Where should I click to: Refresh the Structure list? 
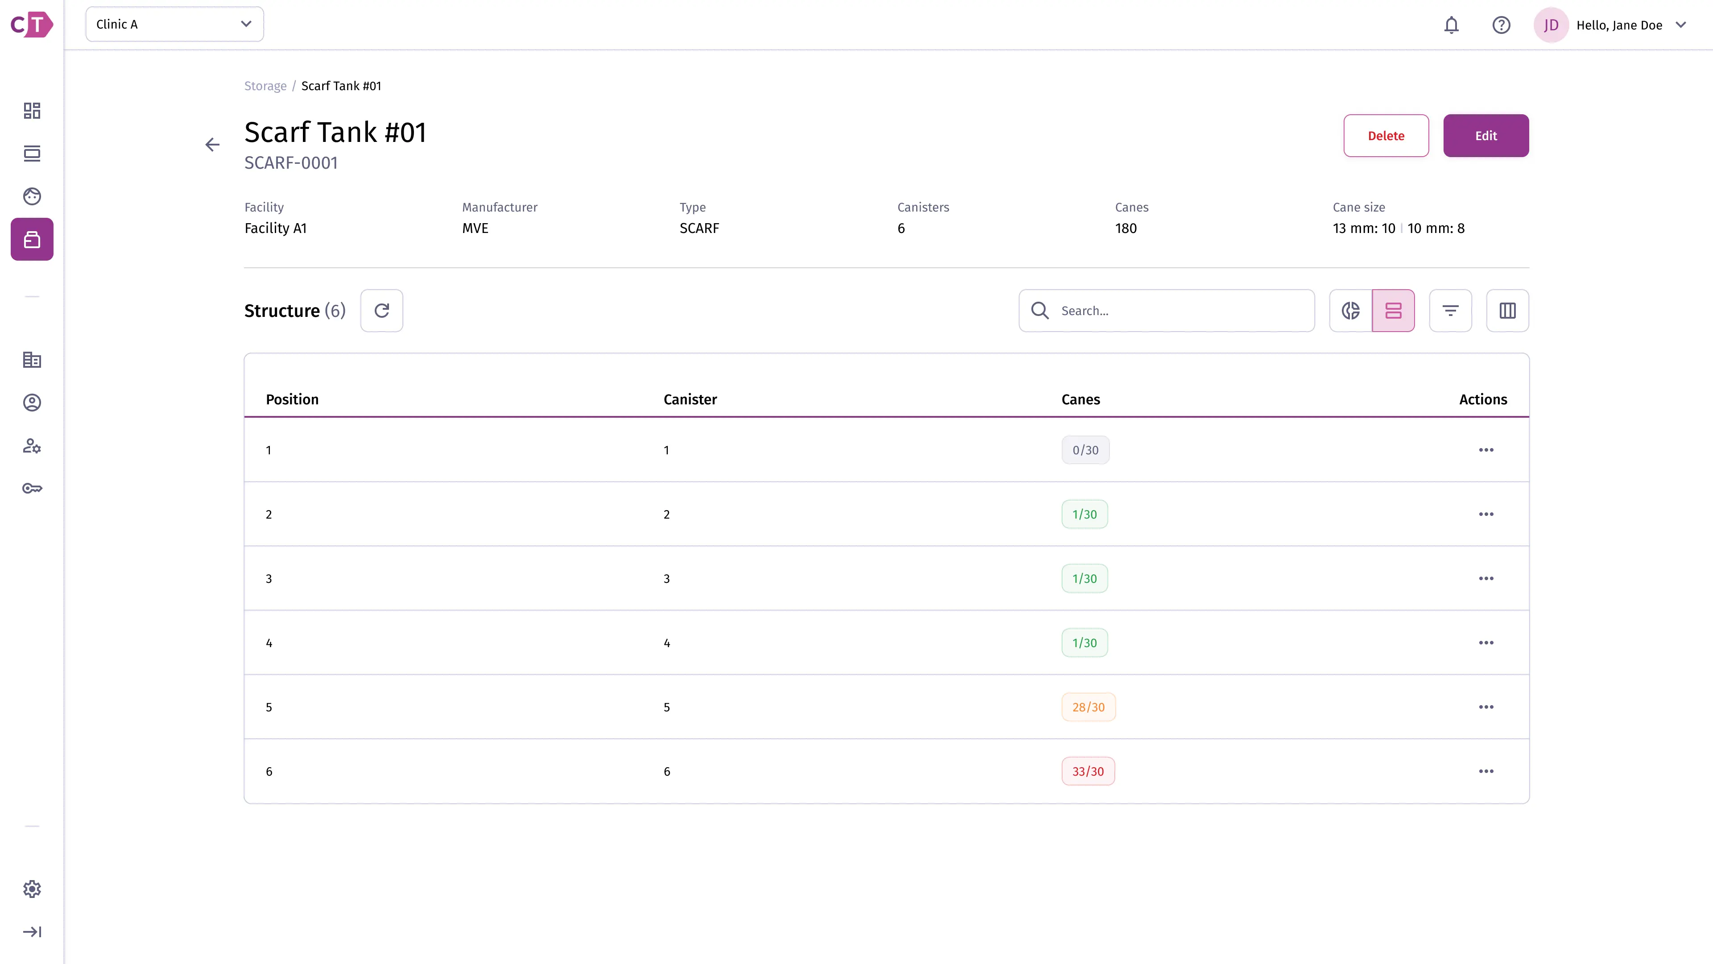tap(382, 311)
